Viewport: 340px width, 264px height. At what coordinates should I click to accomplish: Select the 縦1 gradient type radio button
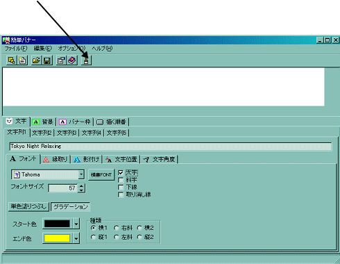click(x=93, y=237)
